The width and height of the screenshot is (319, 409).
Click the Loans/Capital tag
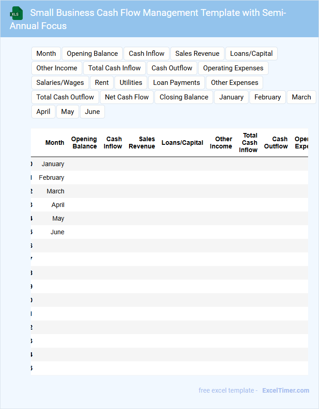tap(251, 54)
